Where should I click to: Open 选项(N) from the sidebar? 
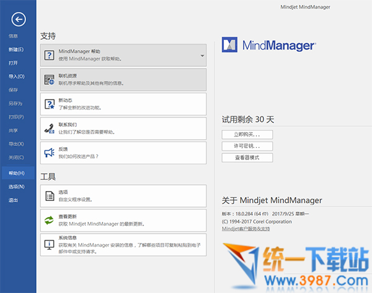click(17, 187)
